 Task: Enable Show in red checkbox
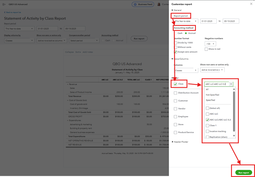(x=206, y=49)
